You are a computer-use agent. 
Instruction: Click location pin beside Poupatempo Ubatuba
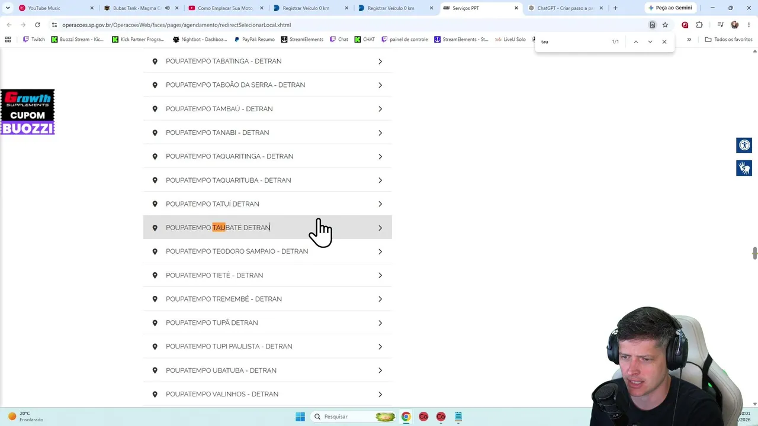pos(155,370)
